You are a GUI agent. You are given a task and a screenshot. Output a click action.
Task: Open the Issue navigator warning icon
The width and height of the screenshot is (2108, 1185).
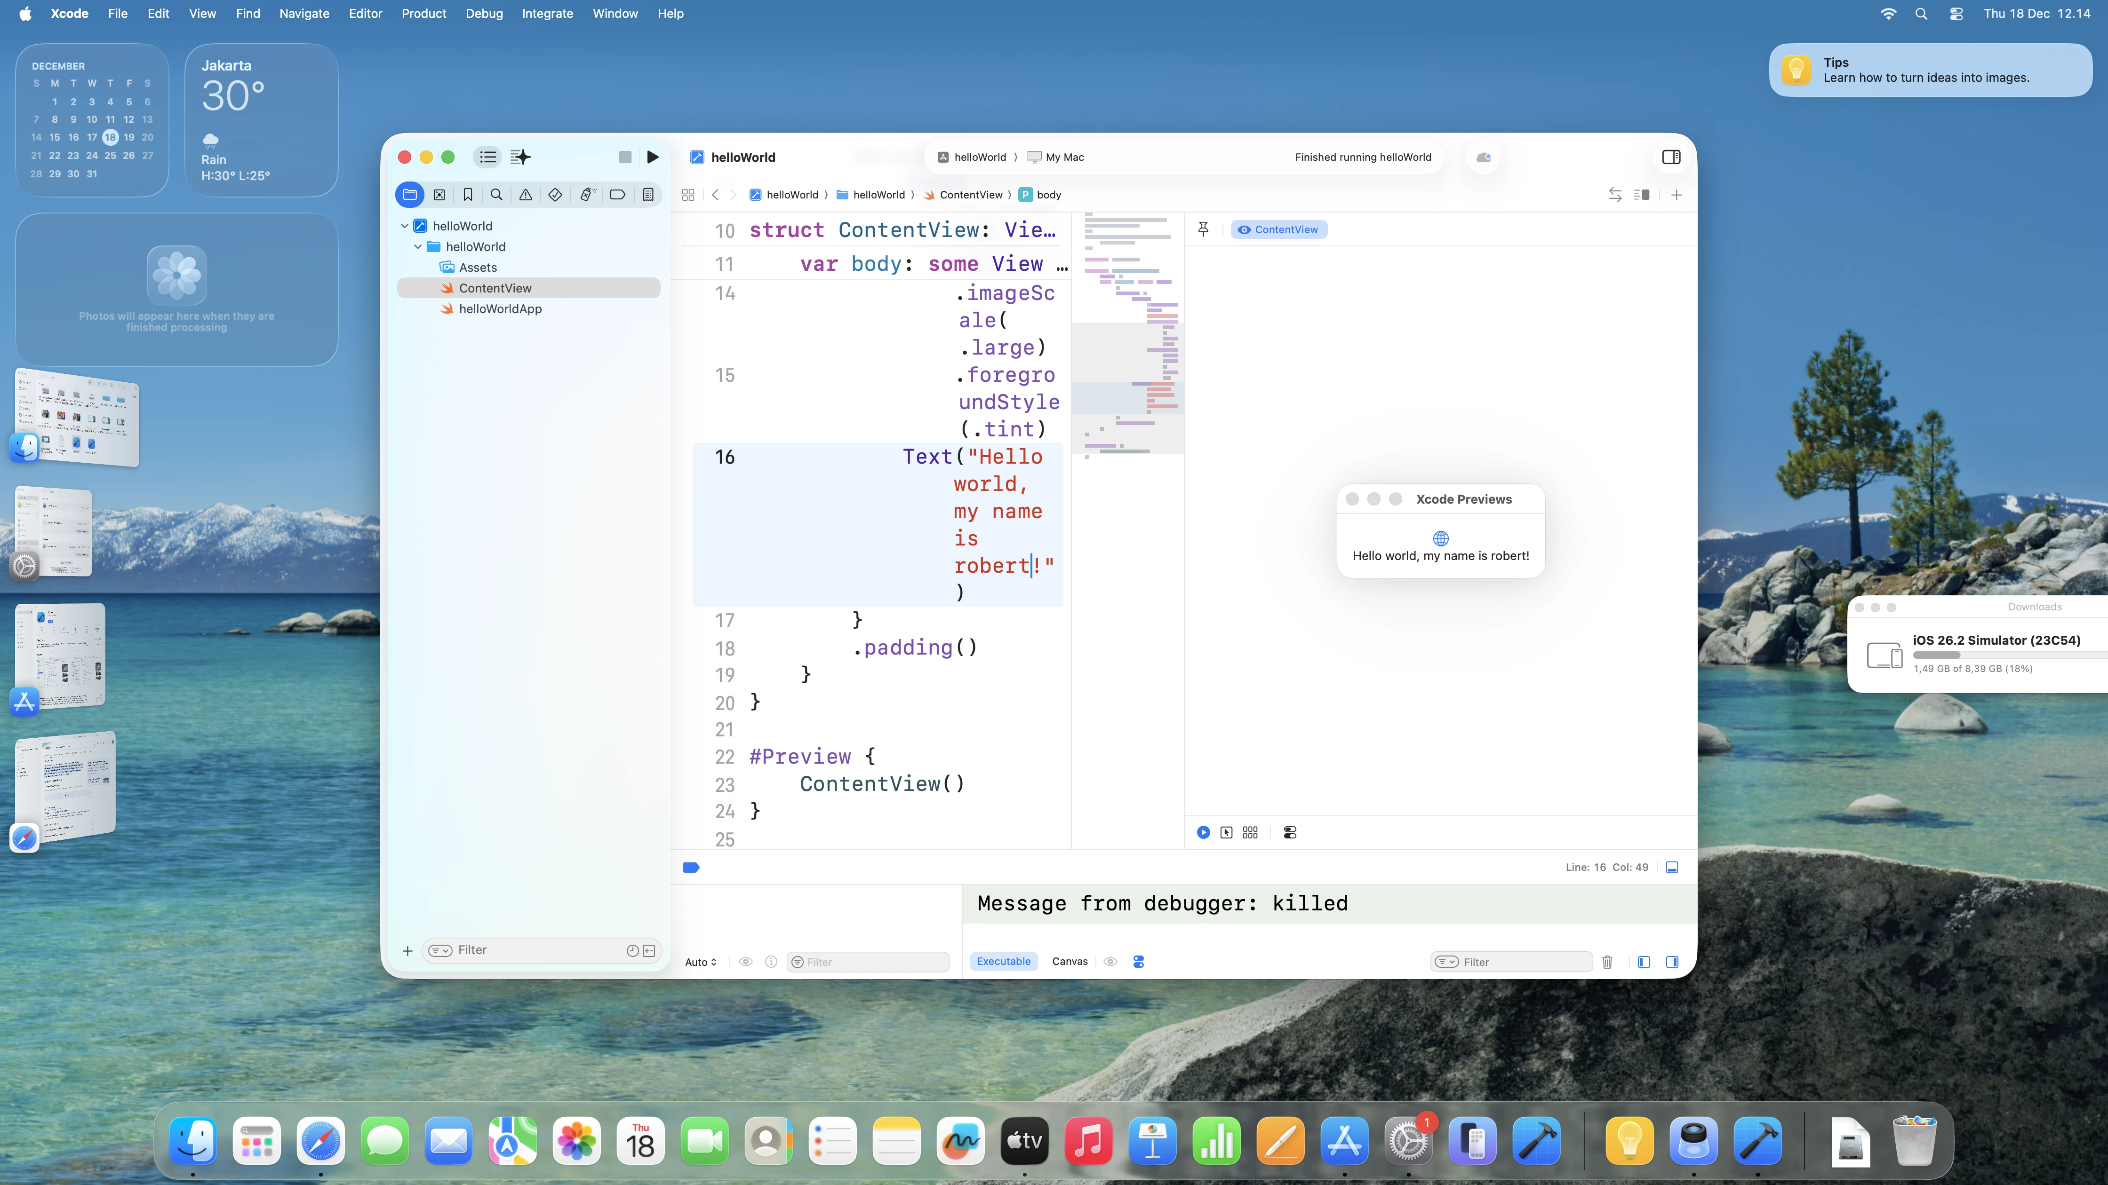point(526,195)
